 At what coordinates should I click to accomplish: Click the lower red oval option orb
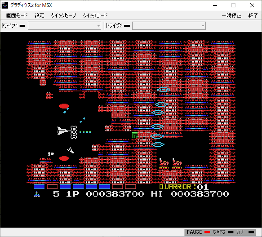pyautogui.click(x=64, y=158)
